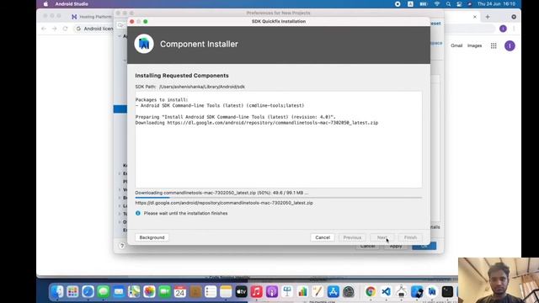
Task: Open Notes app in dock
Action: [226, 292]
